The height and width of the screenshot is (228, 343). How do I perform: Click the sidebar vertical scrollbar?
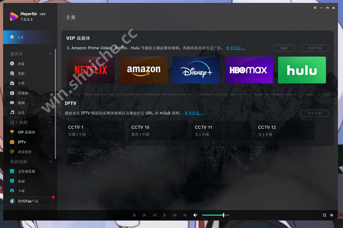pos(55,104)
